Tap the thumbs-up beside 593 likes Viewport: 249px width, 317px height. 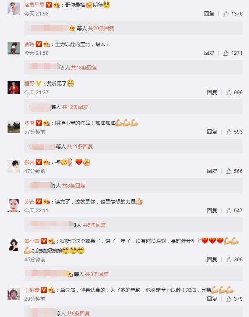(228, 132)
